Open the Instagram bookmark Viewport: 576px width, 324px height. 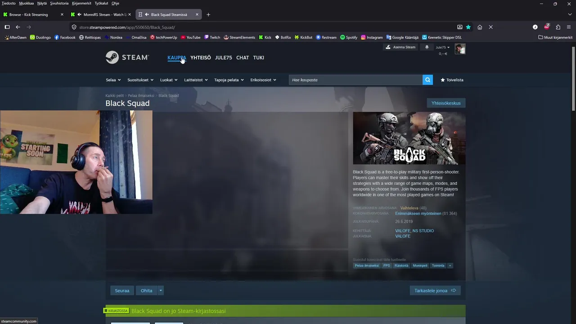coord(372,37)
